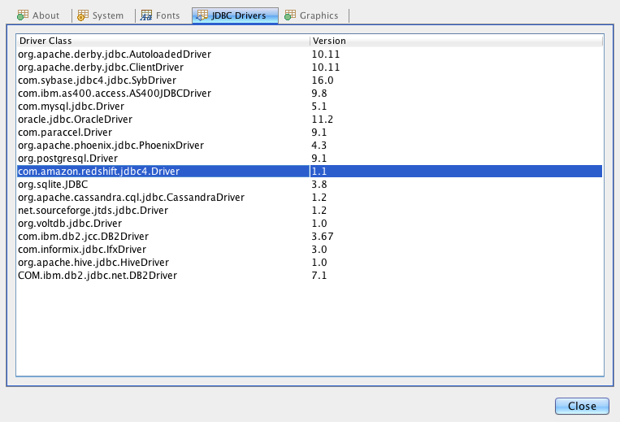Sort by Version column header
Image resolution: width=620 pixels, height=422 pixels.
click(x=457, y=41)
